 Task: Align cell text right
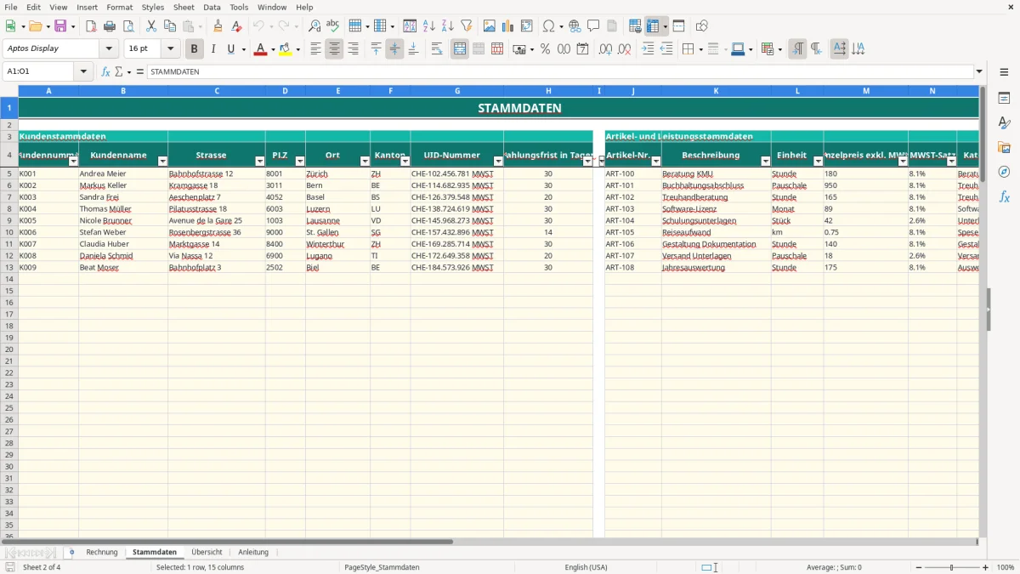point(353,49)
